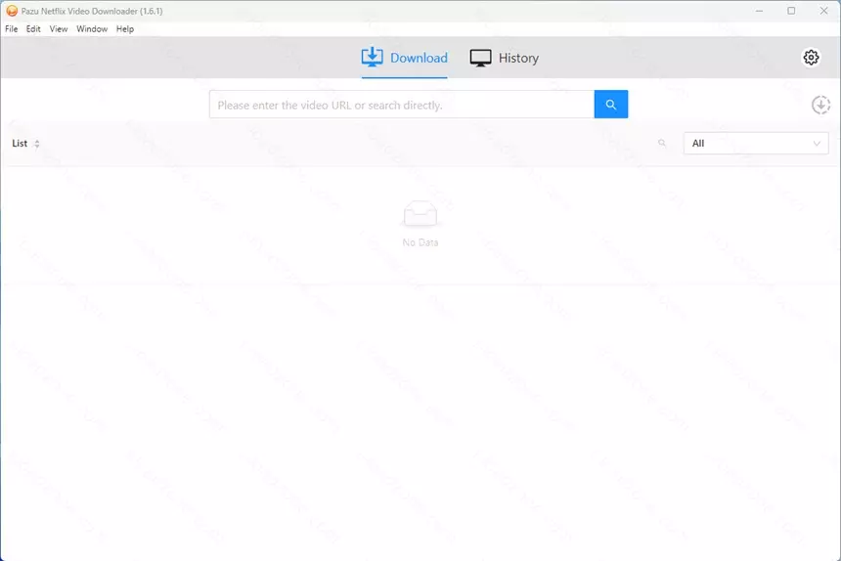
Task: Open the View menu
Action: (x=59, y=29)
